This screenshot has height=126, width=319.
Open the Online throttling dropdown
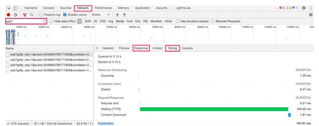point(101,15)
